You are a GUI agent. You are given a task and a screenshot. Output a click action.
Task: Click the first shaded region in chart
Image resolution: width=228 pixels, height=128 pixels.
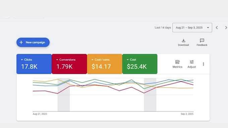[x=64, y=95]
